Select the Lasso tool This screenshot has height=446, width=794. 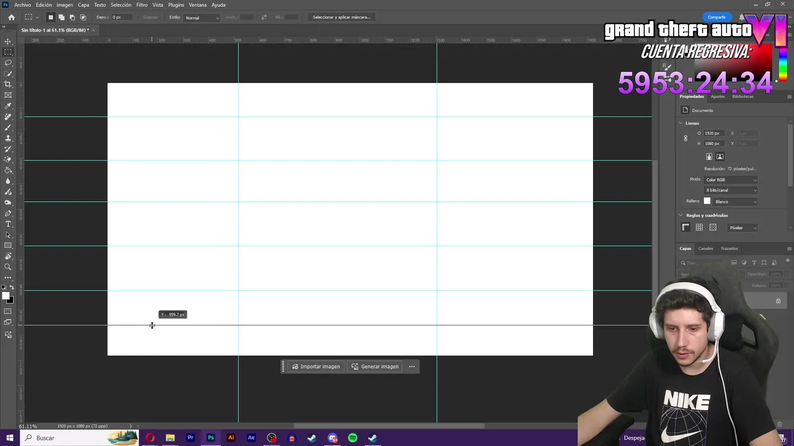click(8, 63)
